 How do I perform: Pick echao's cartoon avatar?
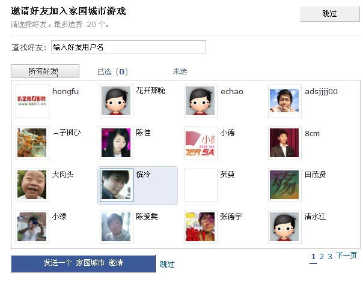point(200,101)
